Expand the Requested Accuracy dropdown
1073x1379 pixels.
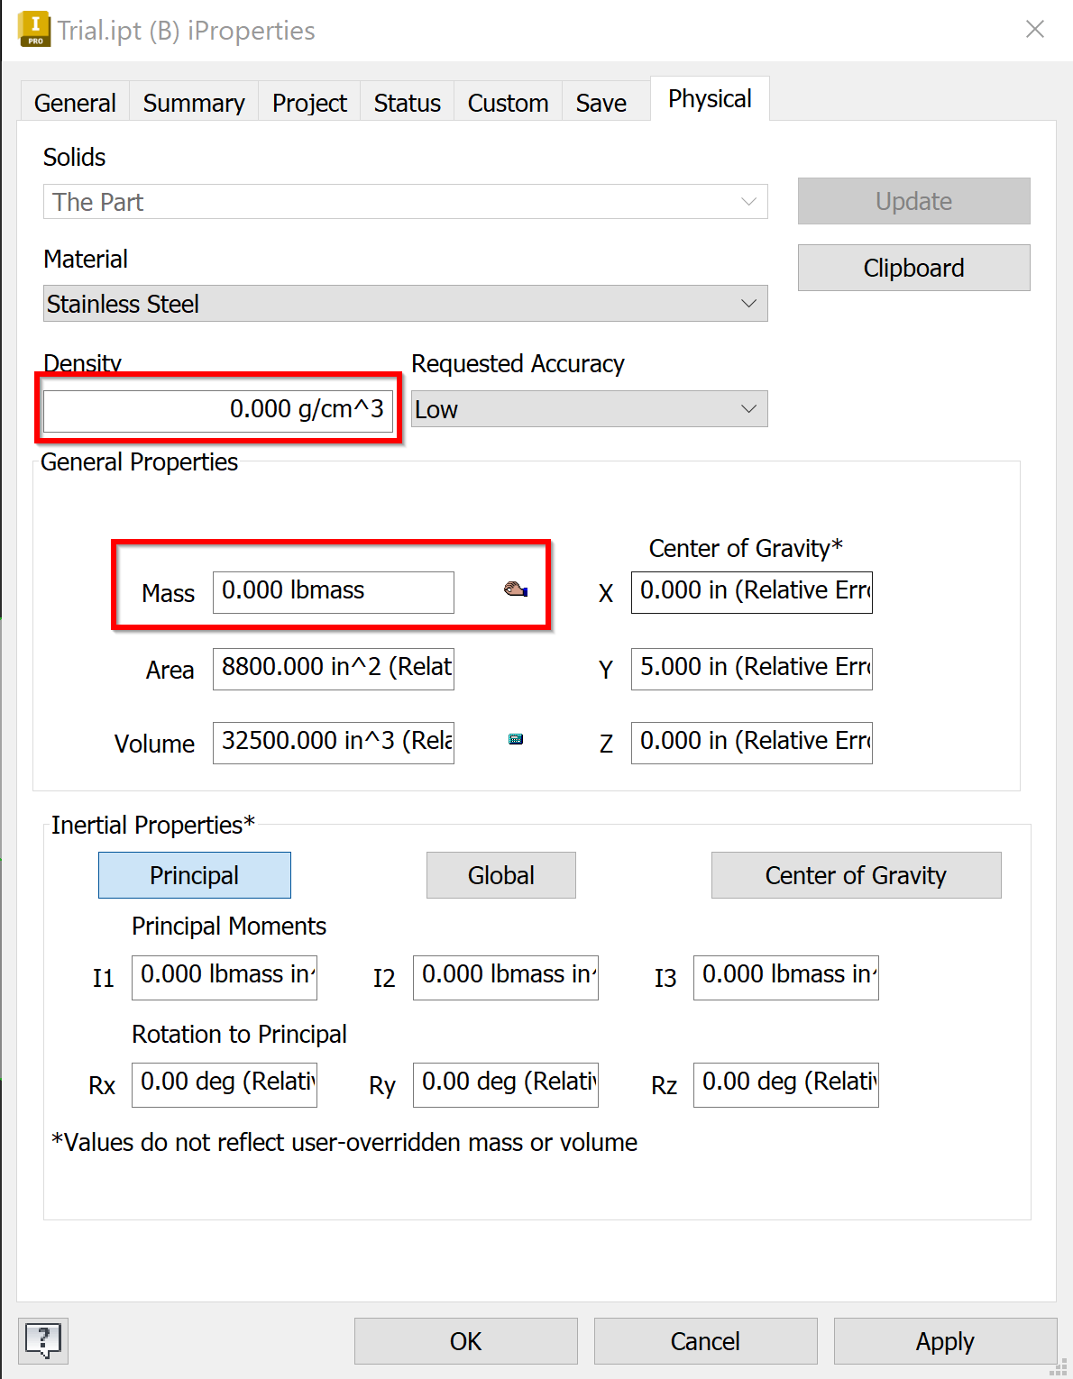tap(589, 409)
